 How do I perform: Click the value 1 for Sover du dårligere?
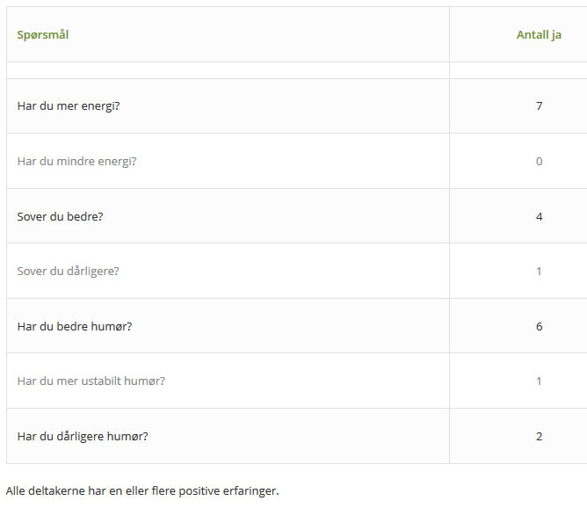(x=539, y=271)
